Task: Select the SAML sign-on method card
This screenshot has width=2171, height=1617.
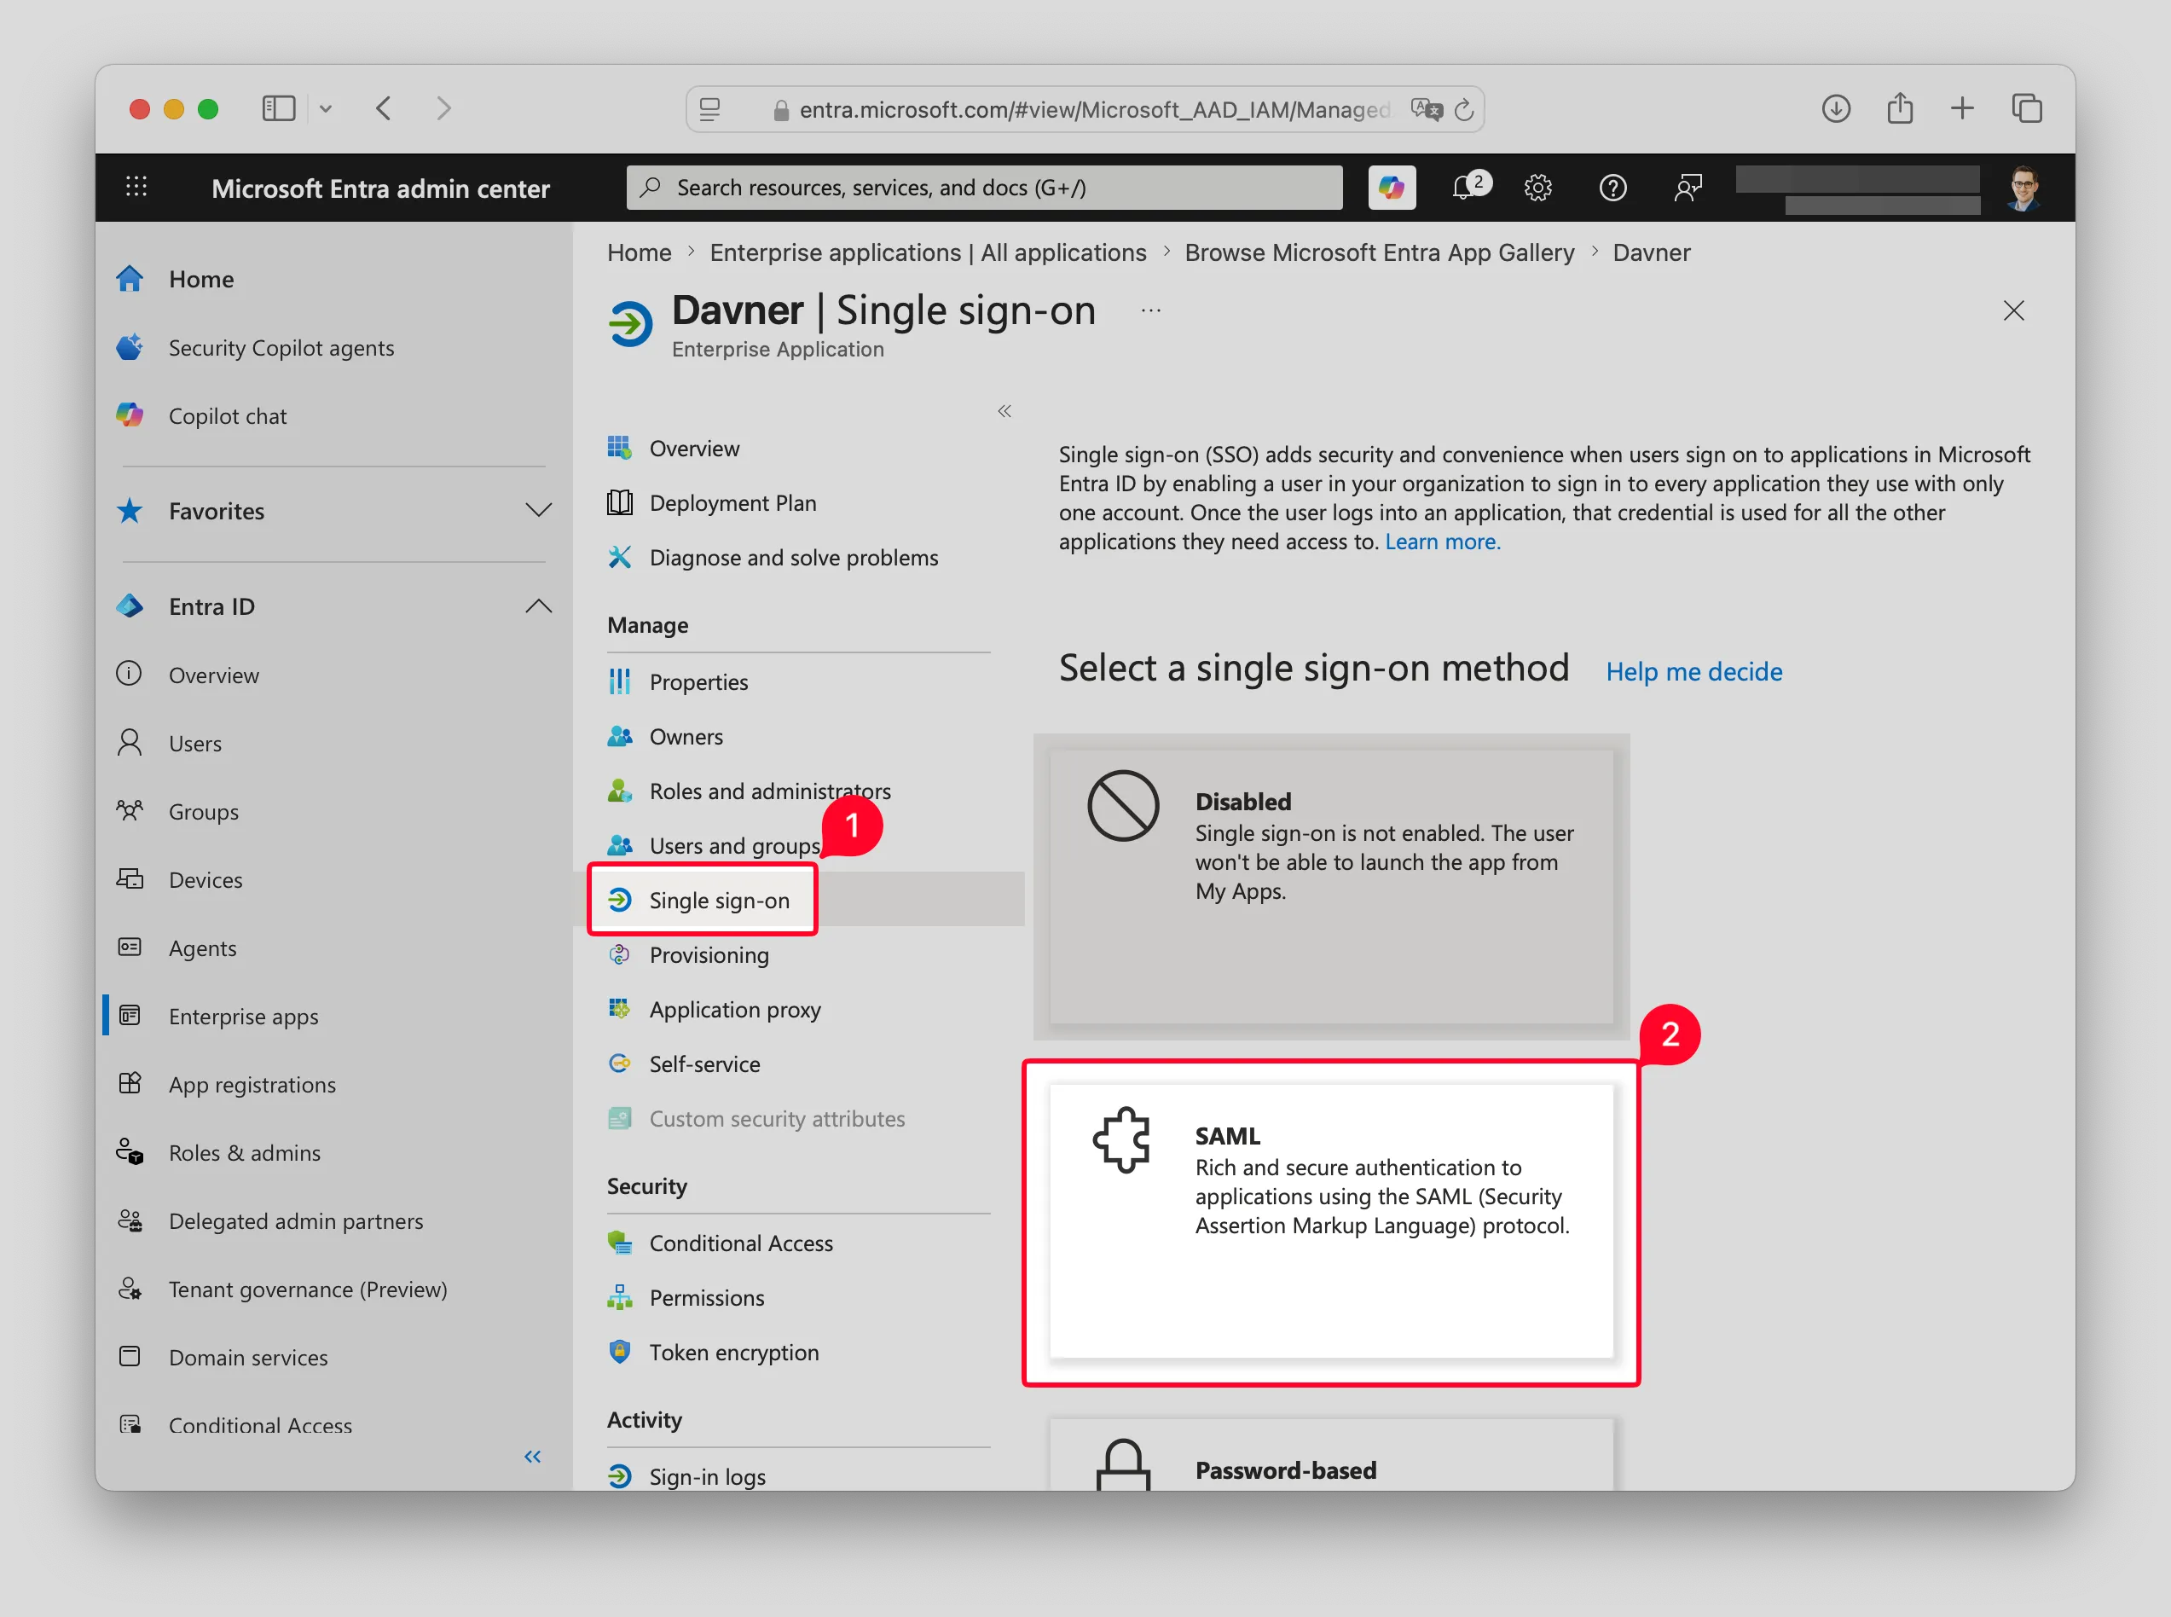Action: pyautogui.click(x=1330, y=1220)
